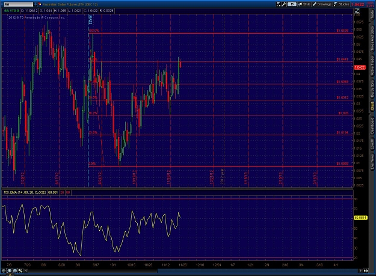Toggle the price axis auto-scale icon
This screenshot has height=276, width=376.
(x=357, y=11)
